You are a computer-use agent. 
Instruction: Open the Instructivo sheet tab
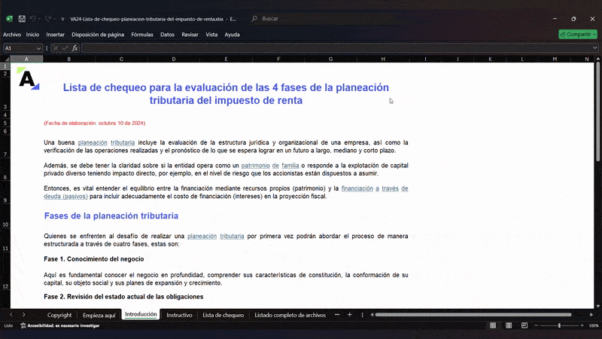click(179, 315)
